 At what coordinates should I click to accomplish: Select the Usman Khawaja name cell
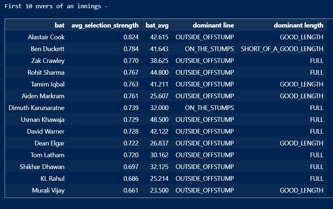(x=43, y=120)
